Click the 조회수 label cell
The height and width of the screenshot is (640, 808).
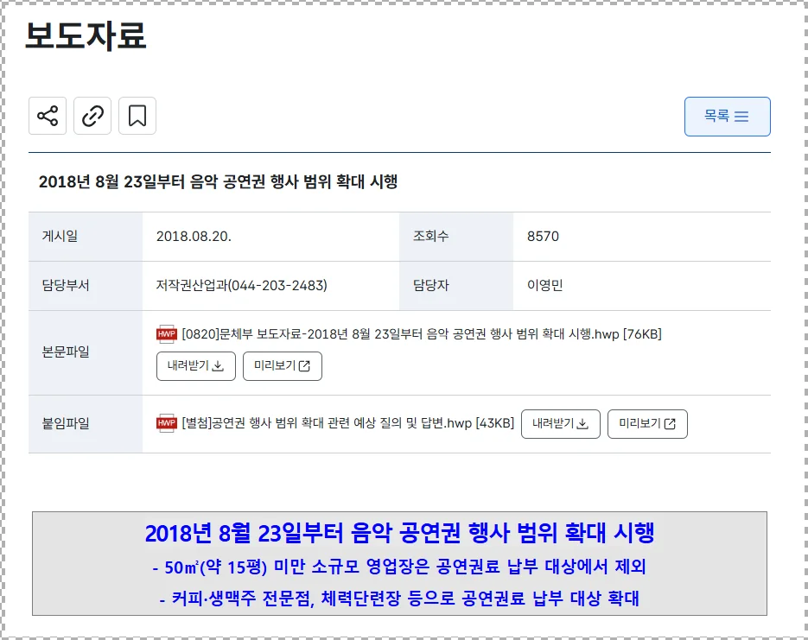[x=456, y=237]
